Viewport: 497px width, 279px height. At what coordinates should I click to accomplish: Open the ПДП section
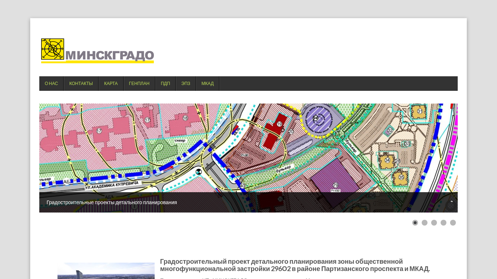165,84
